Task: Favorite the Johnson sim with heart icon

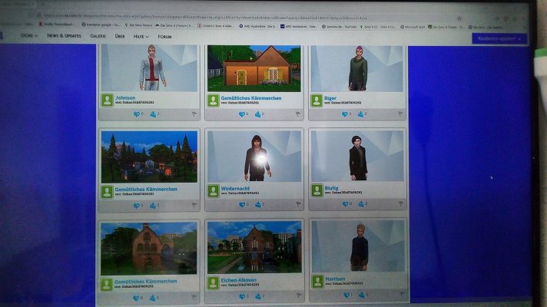Action: (137, 114)
